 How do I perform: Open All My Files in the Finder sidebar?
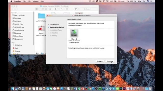tap(19, 24)
